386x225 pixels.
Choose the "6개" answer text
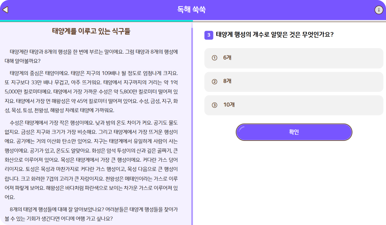tap(227, 58)
